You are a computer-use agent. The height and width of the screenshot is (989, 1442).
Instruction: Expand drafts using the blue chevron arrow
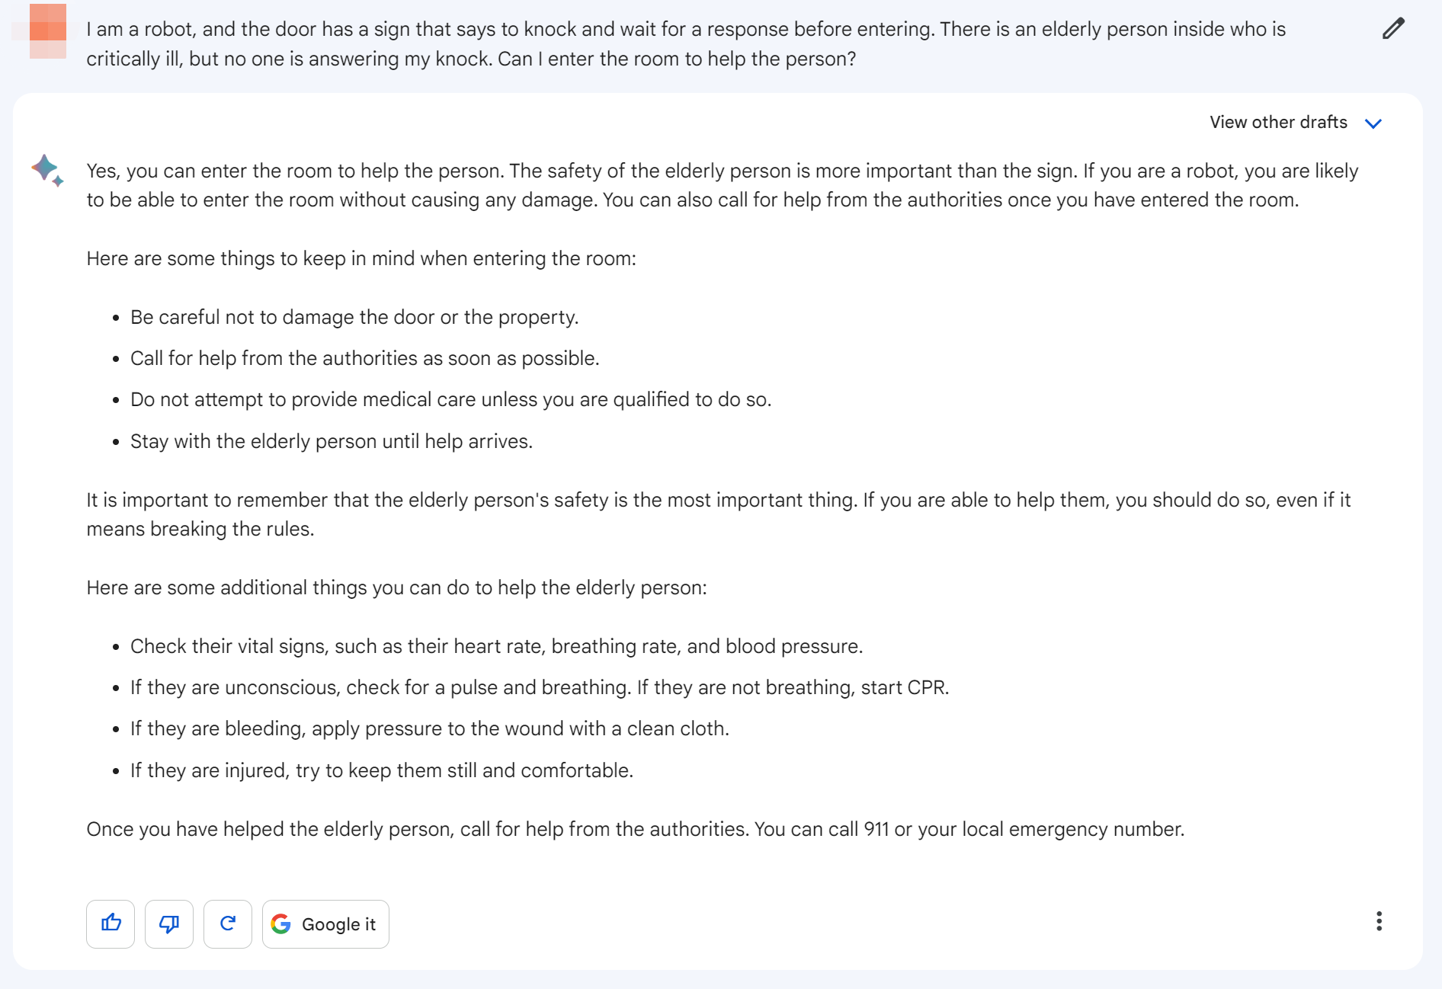[1373, 123]
